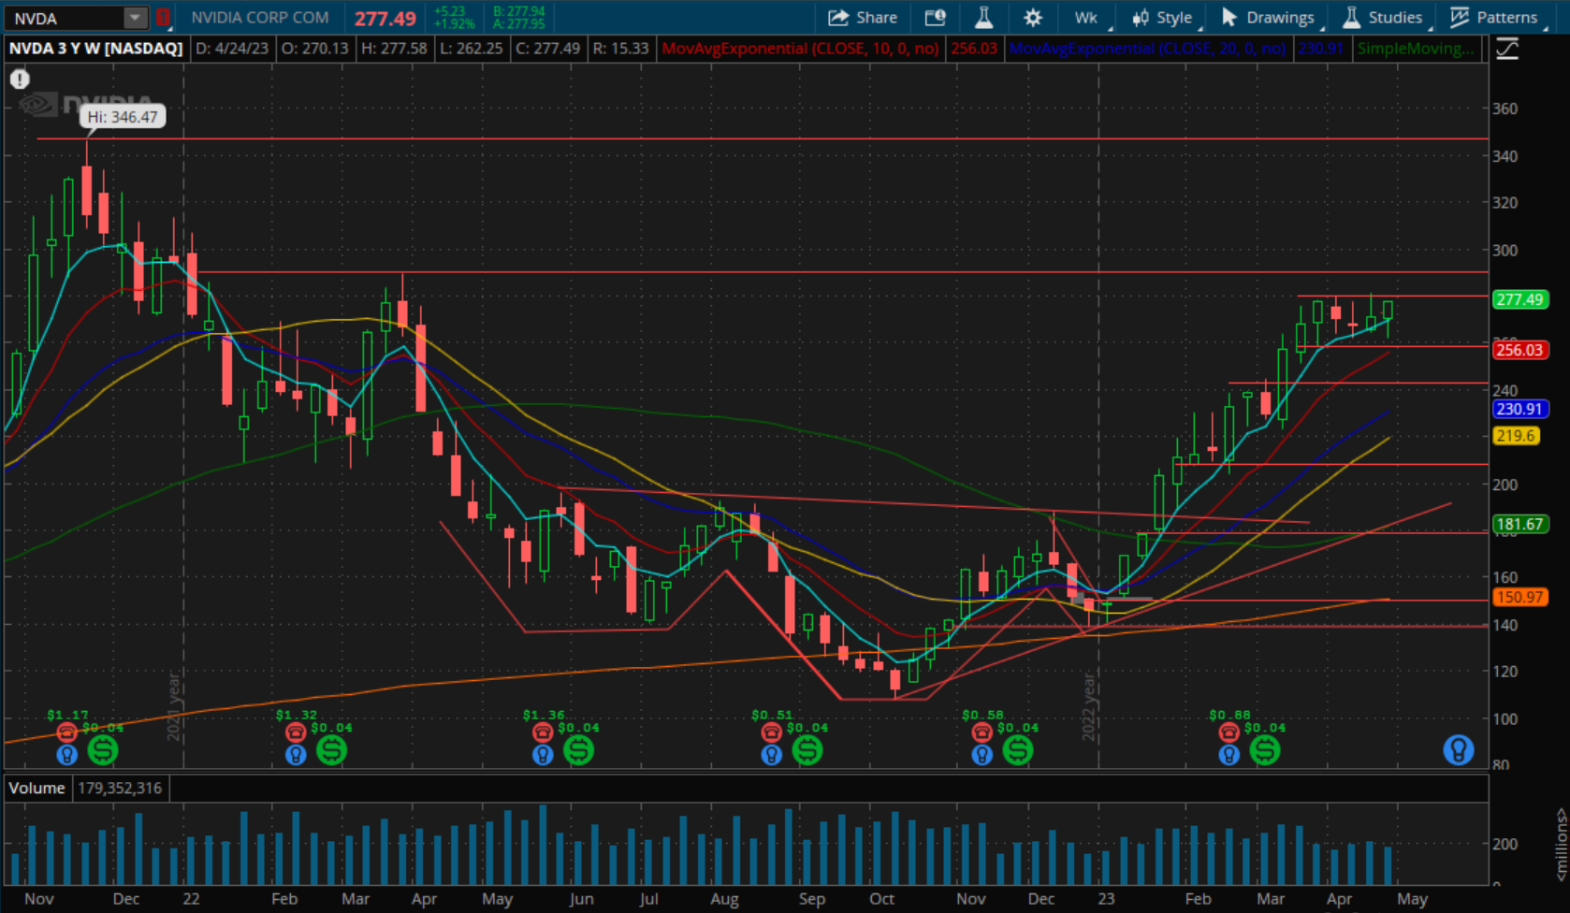
Task: Click the green 277.49 axis price bubble
Action: tap(1519, 299)
